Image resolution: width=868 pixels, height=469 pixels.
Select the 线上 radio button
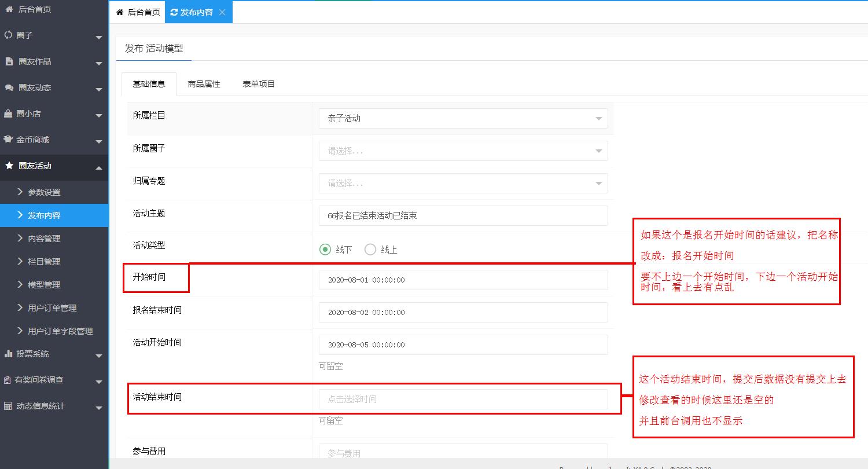click(370, 250)
